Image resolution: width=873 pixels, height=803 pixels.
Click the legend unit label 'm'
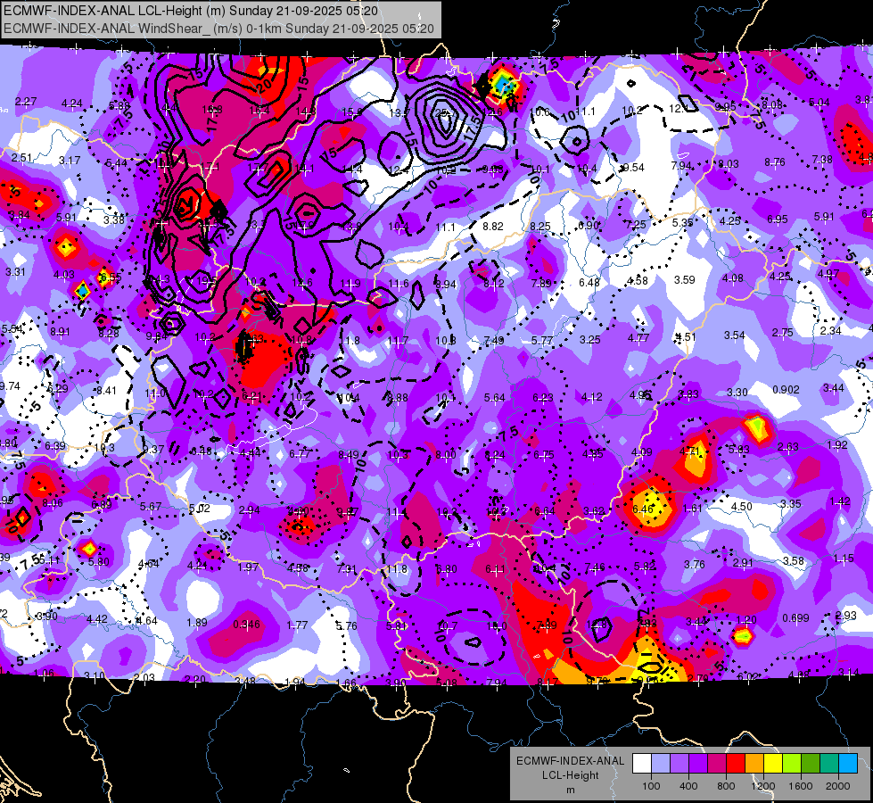[x=570, y=790]
